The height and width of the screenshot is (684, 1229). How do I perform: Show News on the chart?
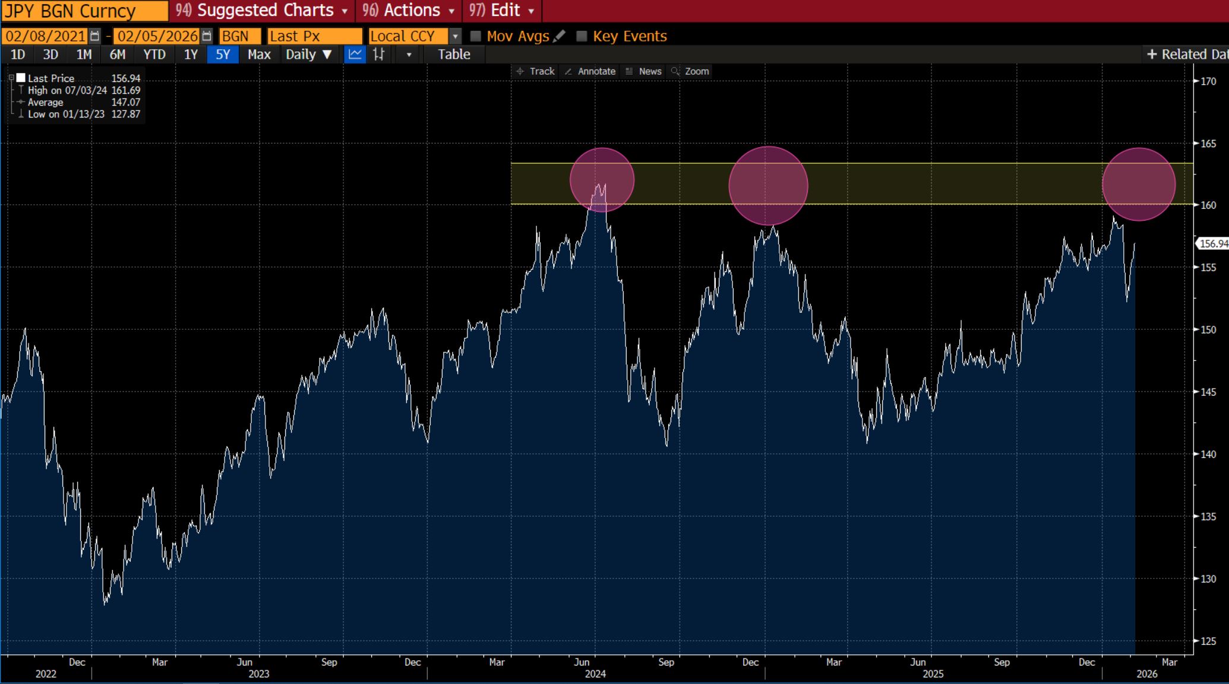(643, 71)
